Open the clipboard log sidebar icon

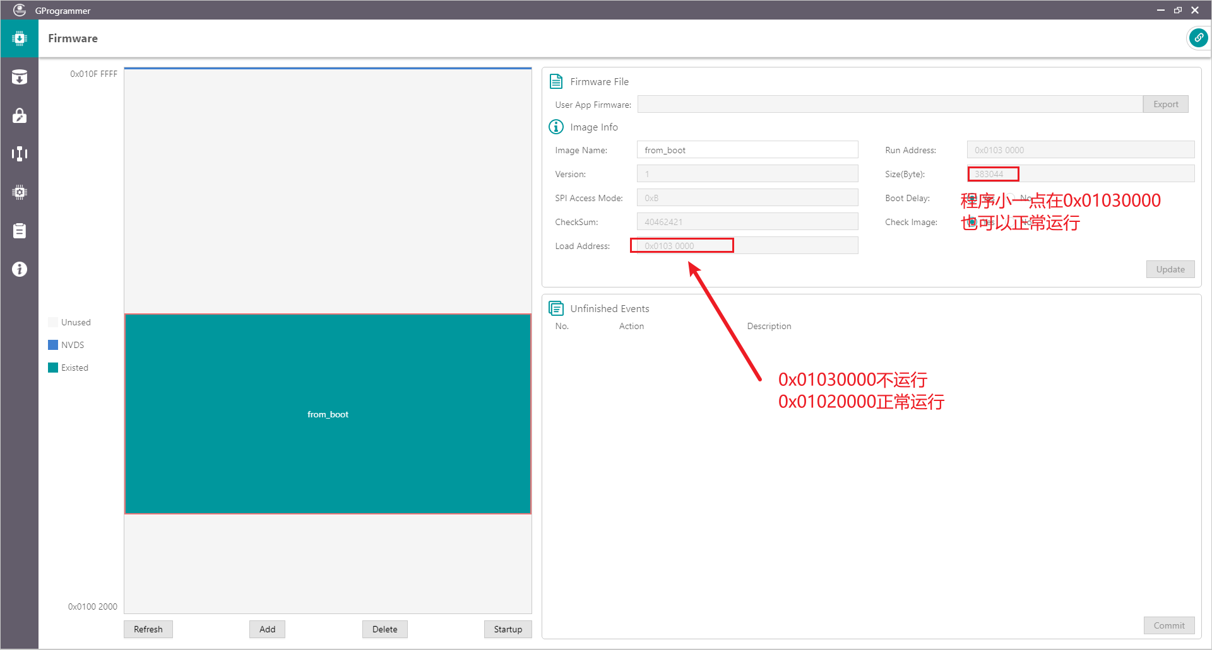click(x=20, y=231)
